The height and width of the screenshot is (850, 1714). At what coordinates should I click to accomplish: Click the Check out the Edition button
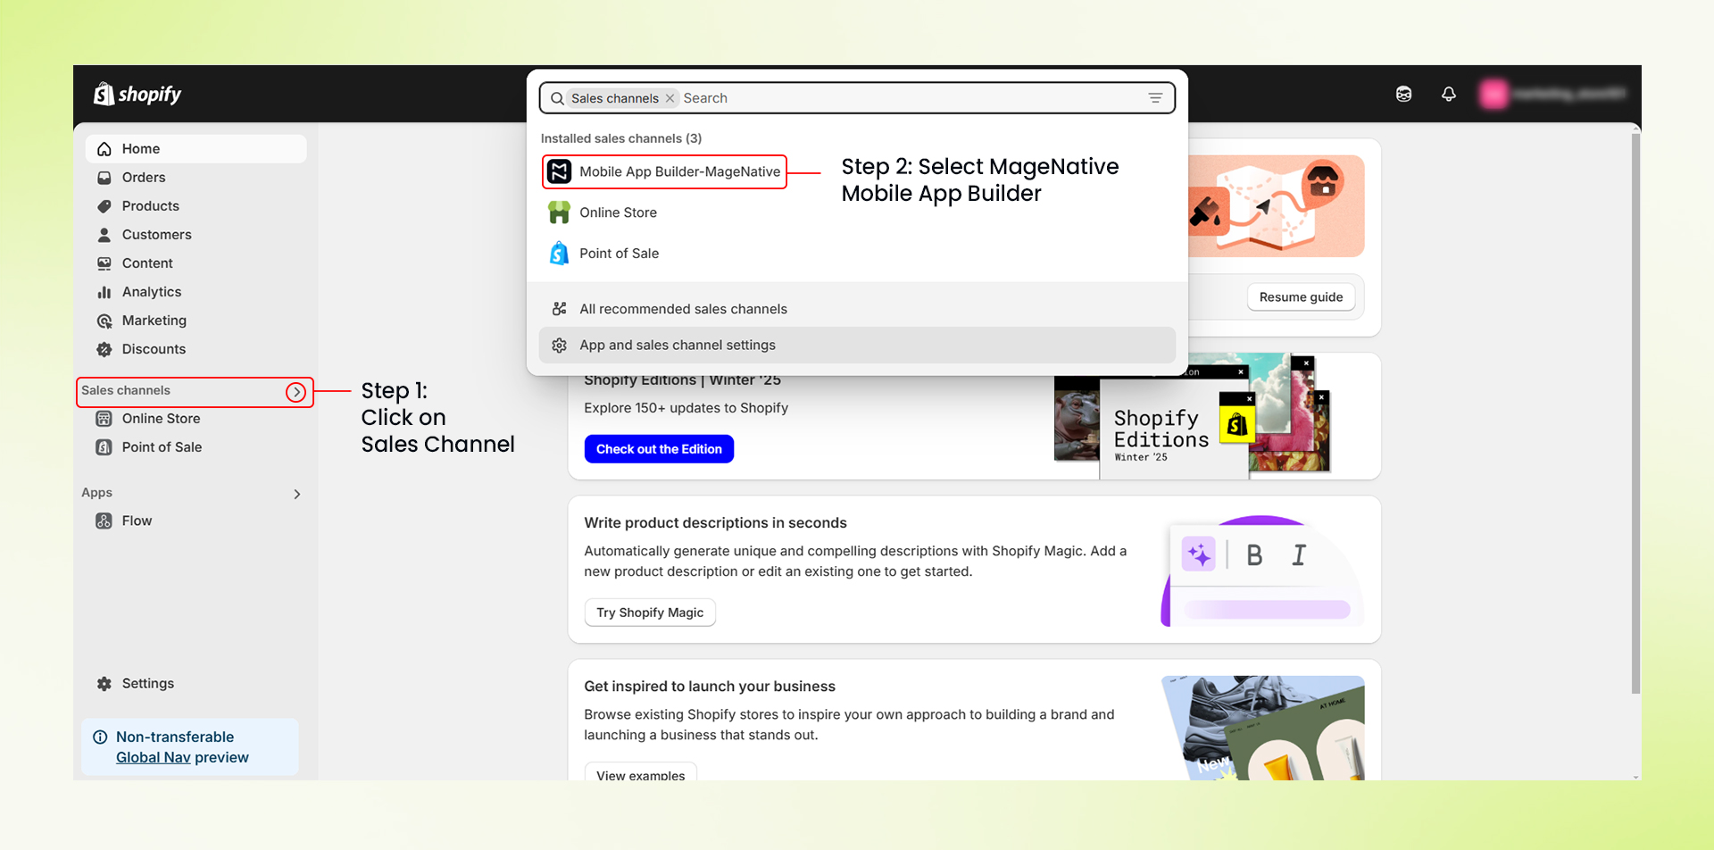point(659,449)
